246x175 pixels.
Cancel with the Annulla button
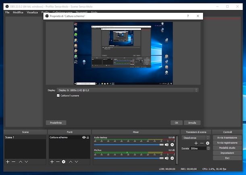point(192,123)
